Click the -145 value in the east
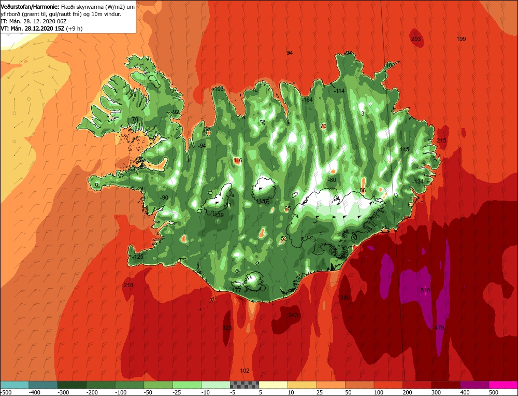The width and height of the screenshot is (518, 396). (404, 149)
